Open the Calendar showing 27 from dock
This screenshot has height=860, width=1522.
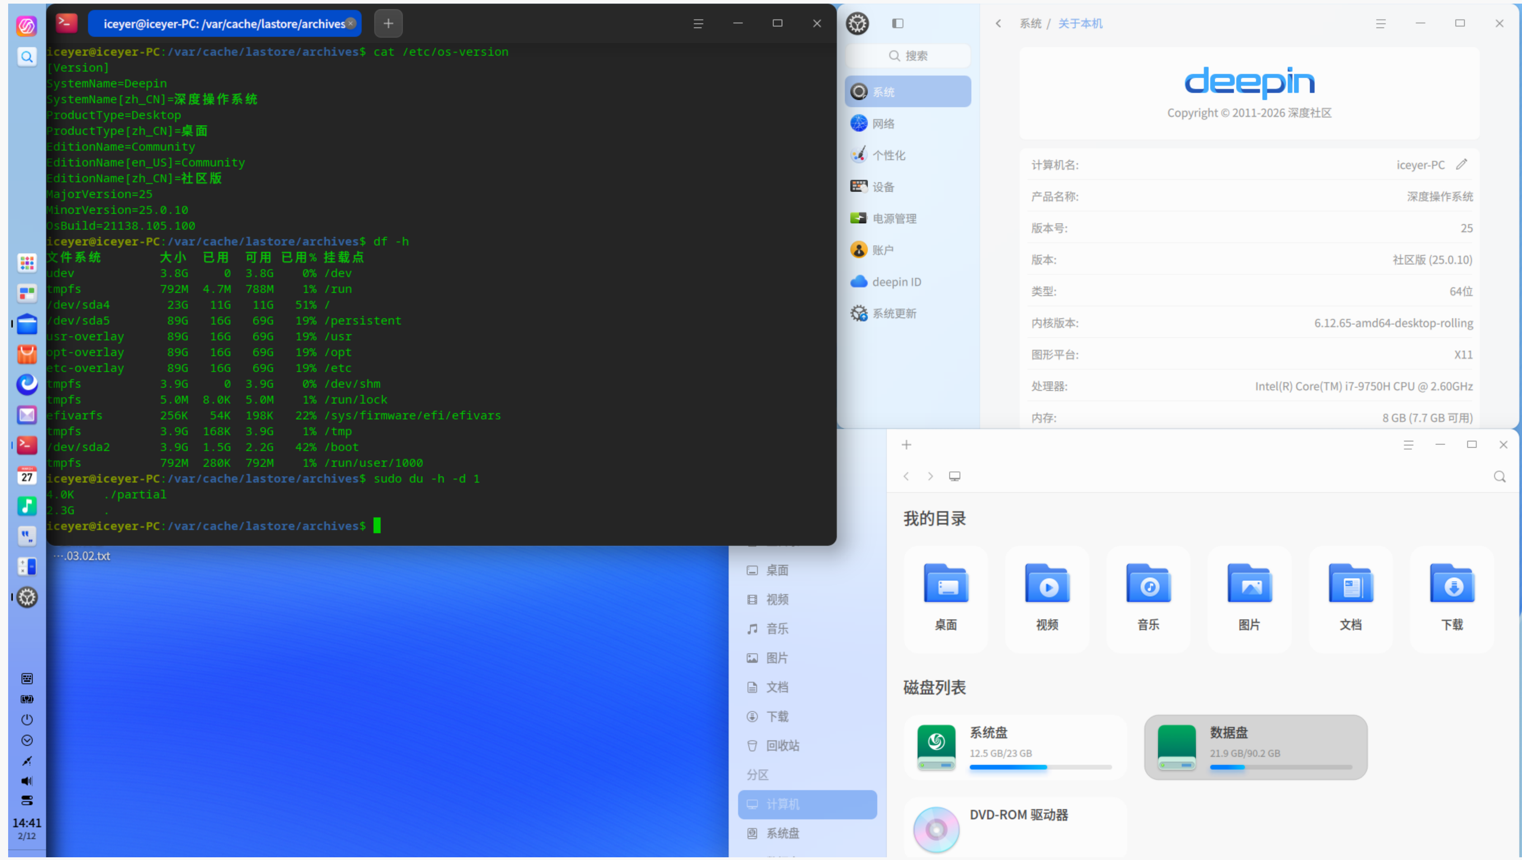click(x=27, y=476)
